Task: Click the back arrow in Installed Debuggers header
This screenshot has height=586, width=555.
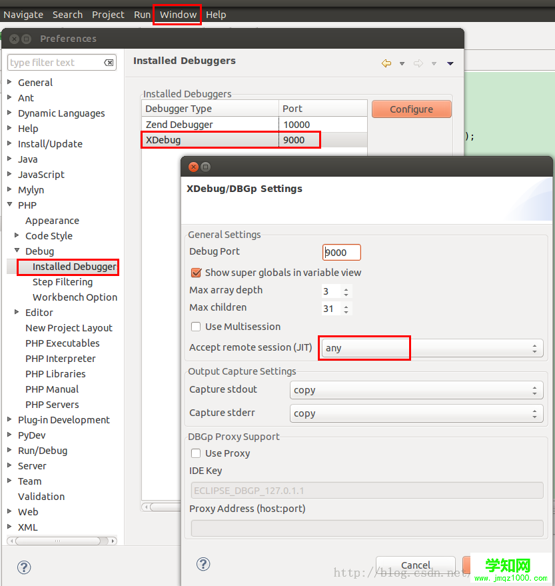Action: pyautogui.click(x=386, y=63)
